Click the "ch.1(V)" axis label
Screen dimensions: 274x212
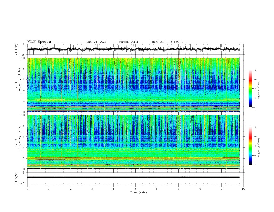[x=17, y=49]
